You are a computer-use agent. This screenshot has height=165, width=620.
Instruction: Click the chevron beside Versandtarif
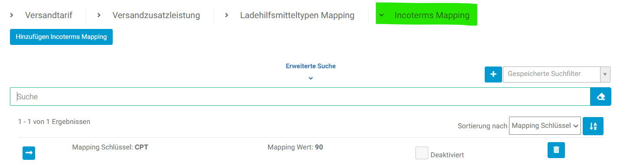[x=12, y=15]
